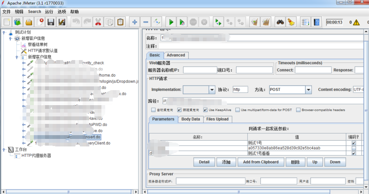
Task: Click the Cut scissors icon
Action: [x=98, y=22]
